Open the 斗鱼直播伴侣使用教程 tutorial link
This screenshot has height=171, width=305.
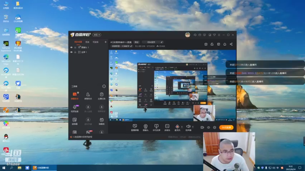click(82, 137)
